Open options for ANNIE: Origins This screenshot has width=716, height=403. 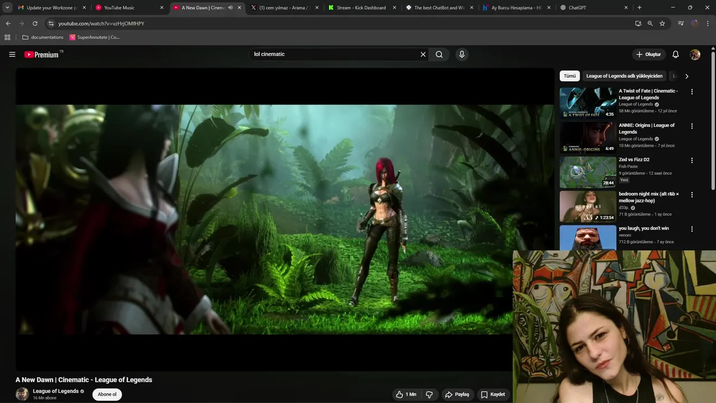692,126
